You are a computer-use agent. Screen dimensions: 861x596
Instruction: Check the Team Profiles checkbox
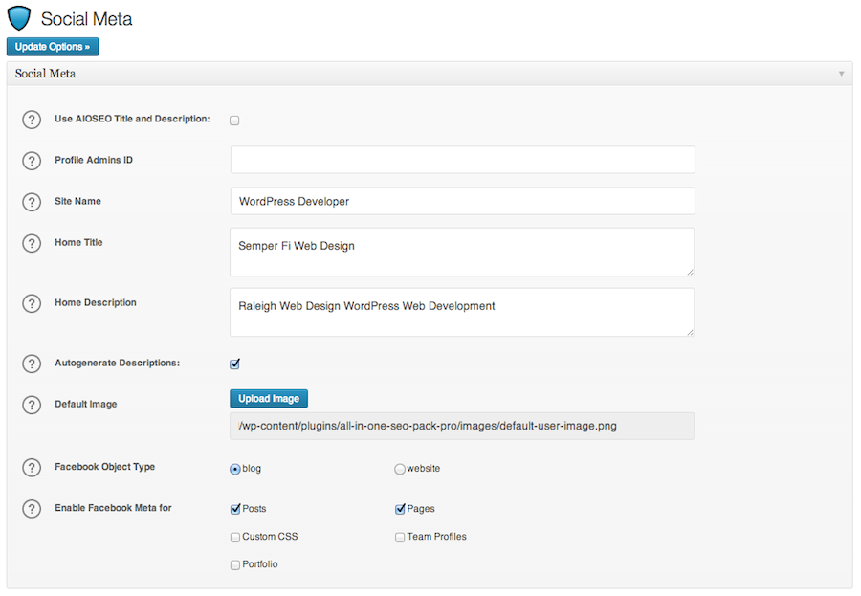click(x=400, y=538)
